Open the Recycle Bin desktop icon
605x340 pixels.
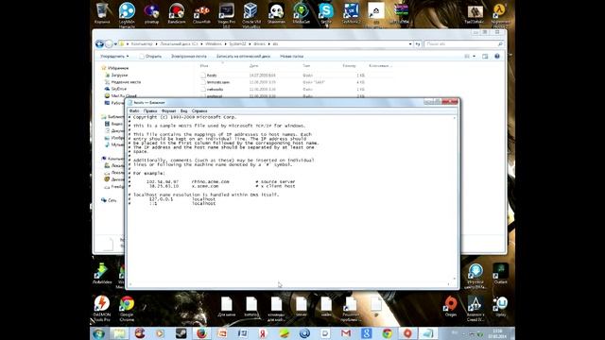[x=102, y=13]
